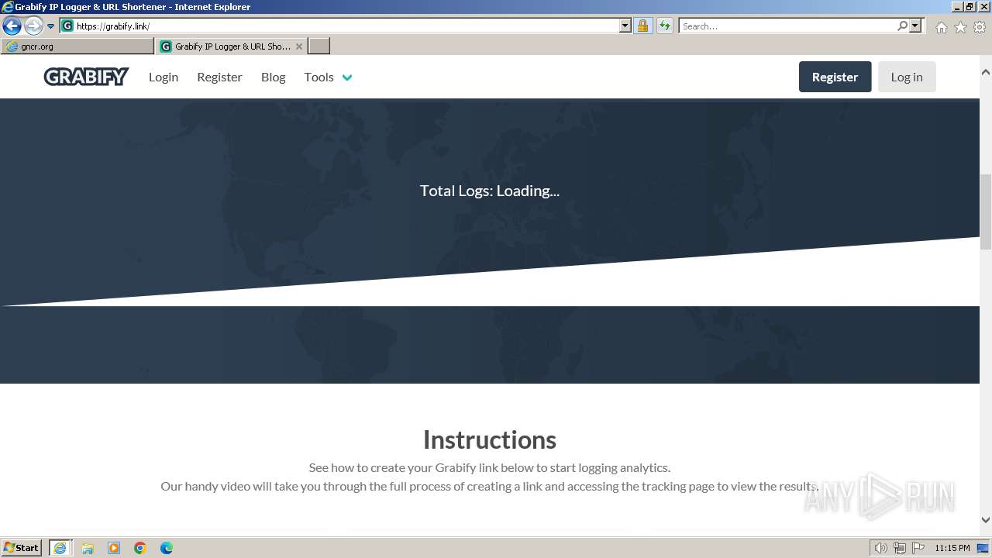Click the page scrollbar down arrow

pos(986,520)
